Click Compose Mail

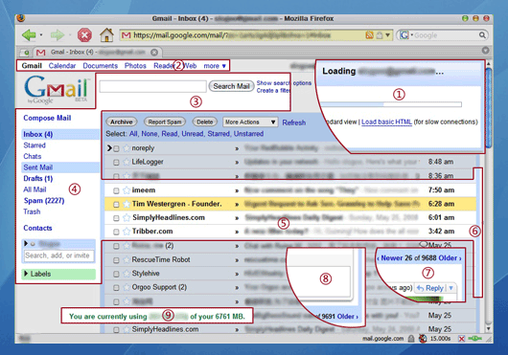47,118
